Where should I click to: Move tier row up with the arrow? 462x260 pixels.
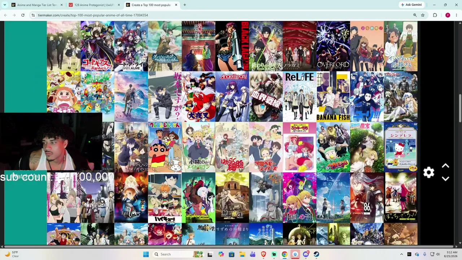[445, 166]
